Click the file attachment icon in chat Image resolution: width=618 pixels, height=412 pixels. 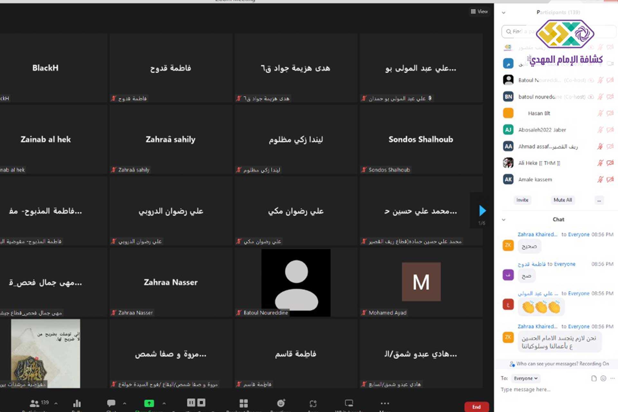[594, 378]
